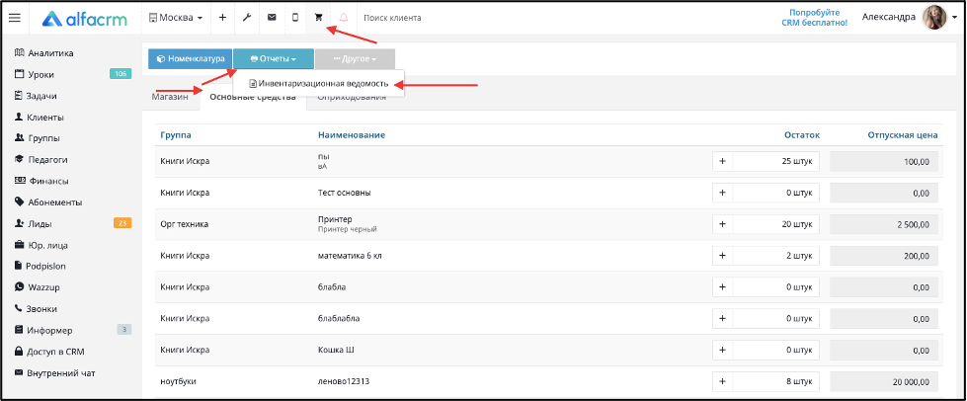Open the hamburger menu icon
This screenshot has width=967, height=401.
(x=15, y=18)
